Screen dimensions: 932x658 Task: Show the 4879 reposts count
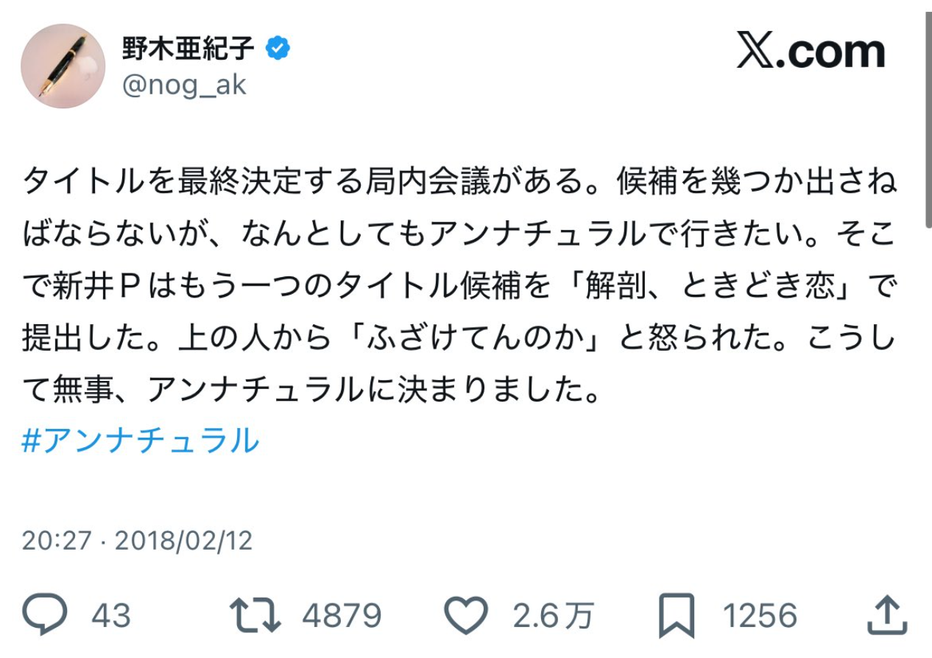point(342,616)
